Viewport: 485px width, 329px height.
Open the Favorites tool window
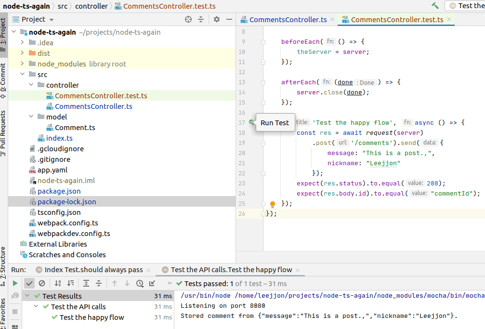(3, 313)
